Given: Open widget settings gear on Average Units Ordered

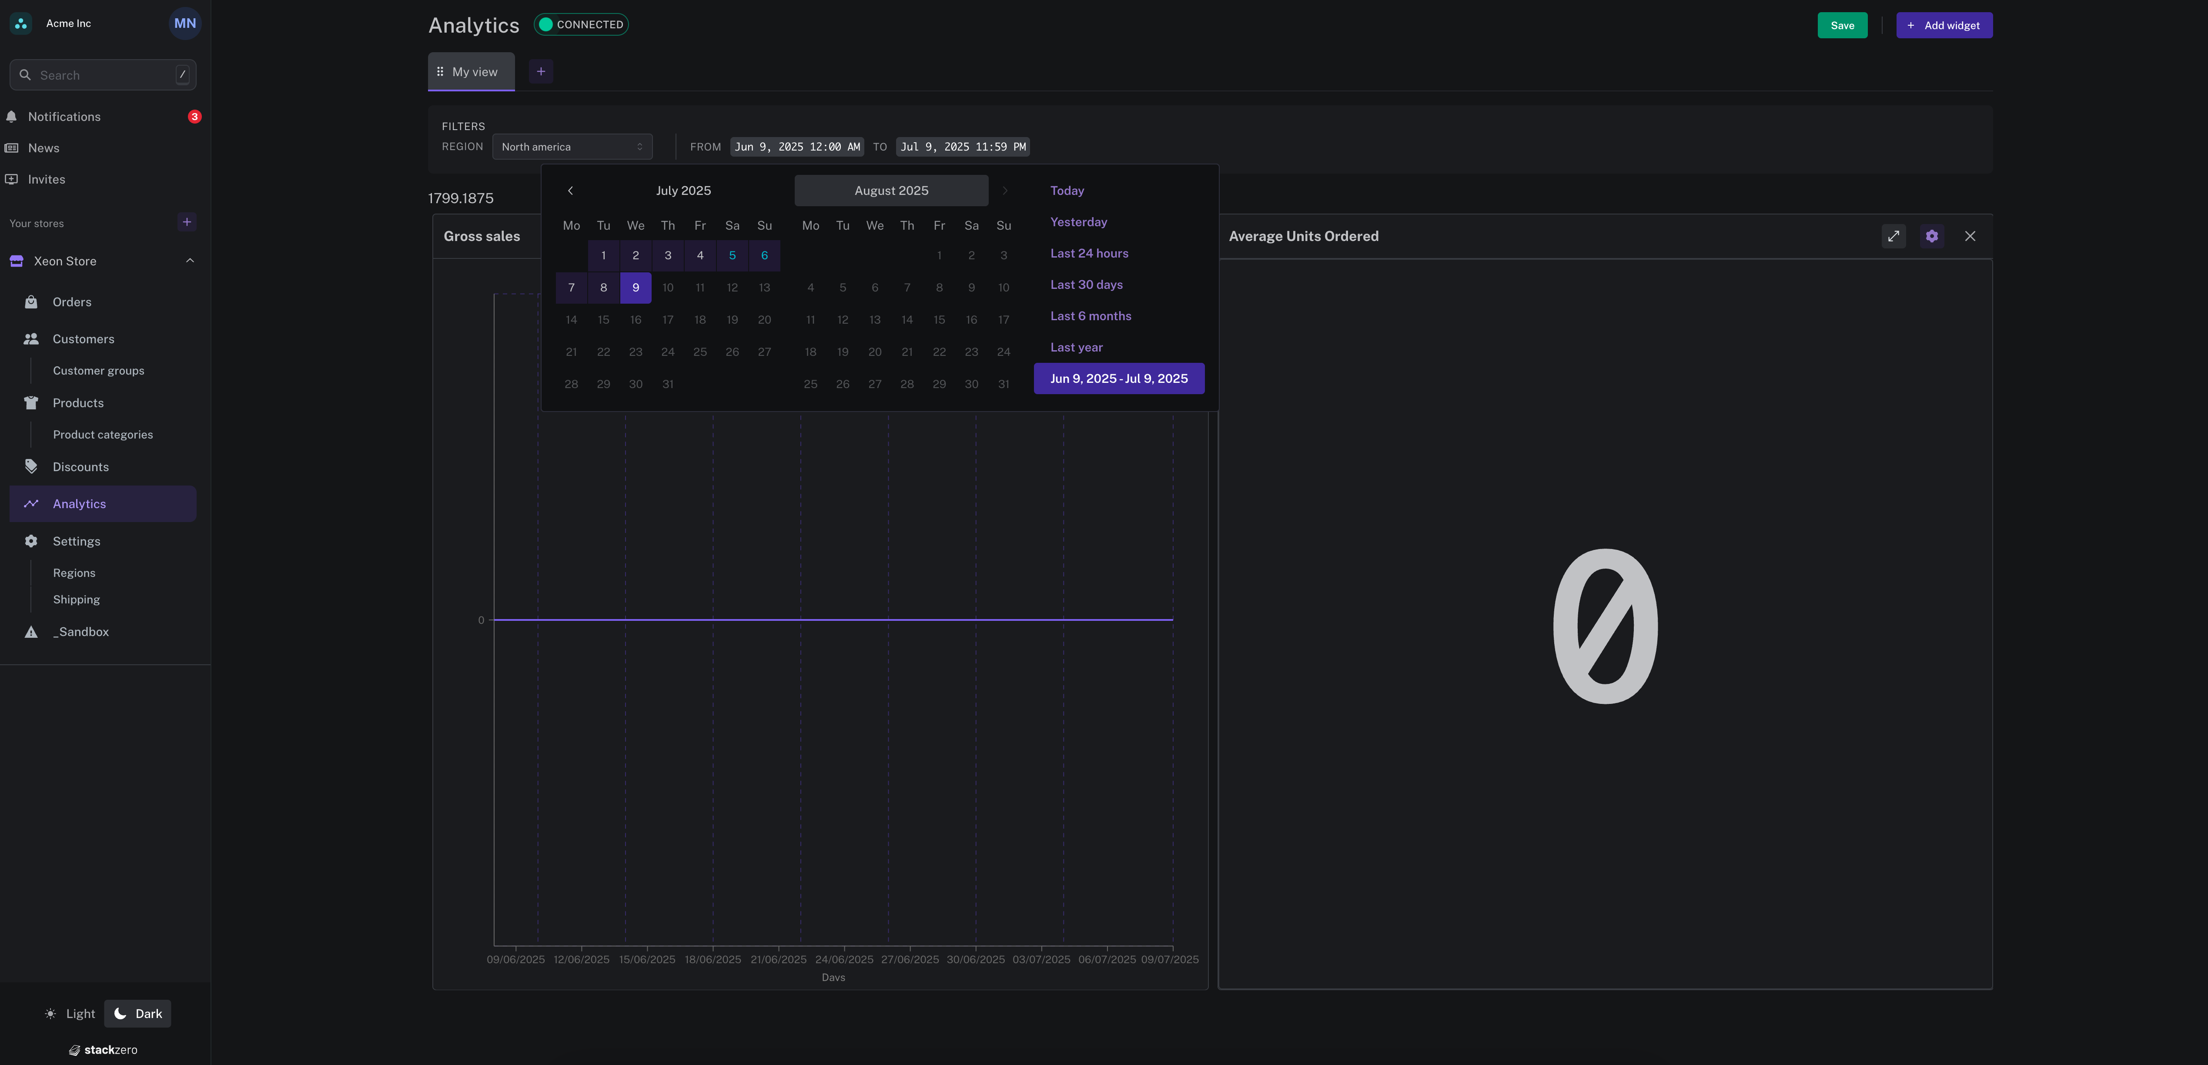Looking at the screenshot, I should coord(1932,236).
